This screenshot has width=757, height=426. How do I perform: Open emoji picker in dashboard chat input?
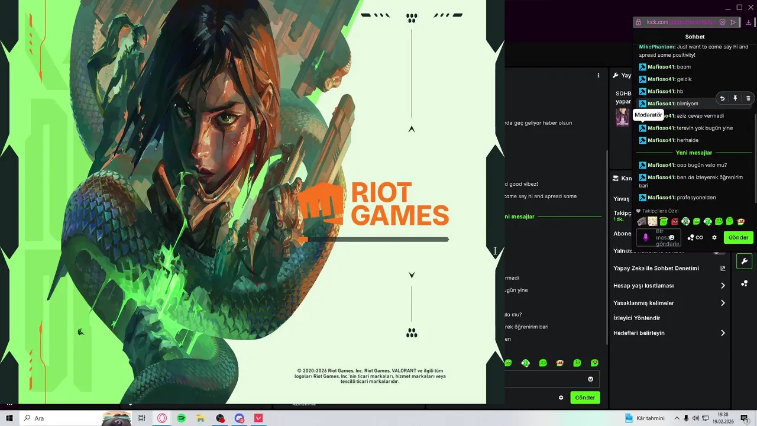[590, 379]
